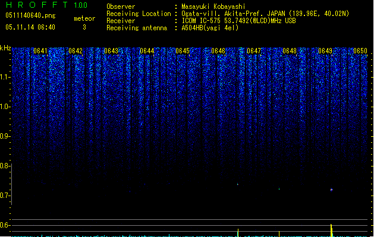Click the observer name Masayuki Kobayashi
Image resolution: width=374 pixels, height=237 pixels.
click(213, 7)
